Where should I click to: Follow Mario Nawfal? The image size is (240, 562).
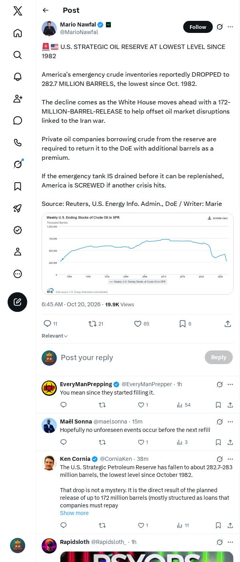(x=198, y=27)
